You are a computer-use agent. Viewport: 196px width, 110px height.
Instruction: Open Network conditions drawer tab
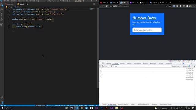pos(123,104)
